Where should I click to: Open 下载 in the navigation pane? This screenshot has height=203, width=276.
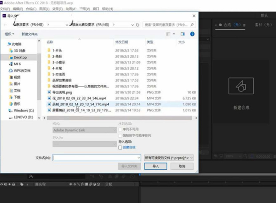point(15,97)
